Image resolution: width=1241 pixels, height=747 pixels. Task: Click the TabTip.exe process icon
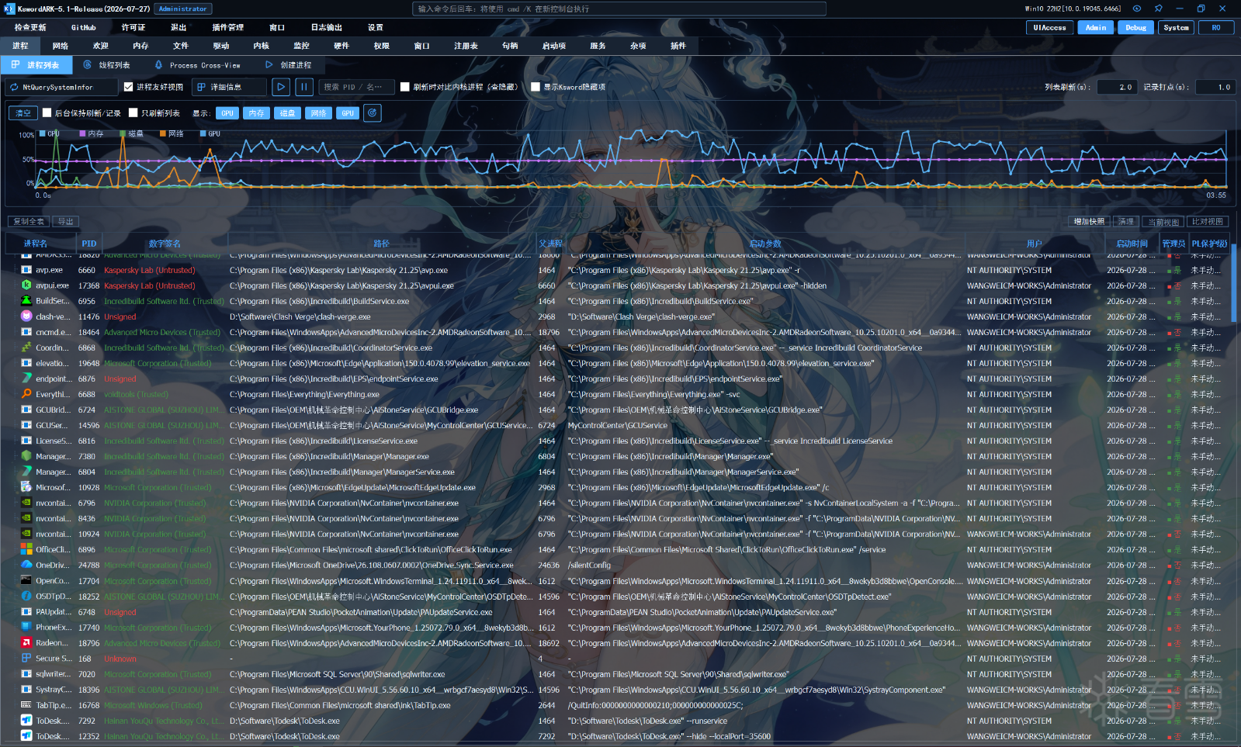coord(26,705)
